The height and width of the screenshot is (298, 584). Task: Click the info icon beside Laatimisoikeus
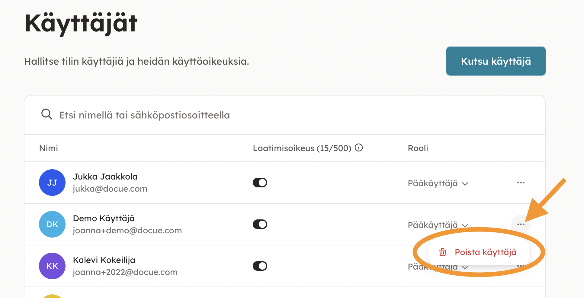(358, 148)
